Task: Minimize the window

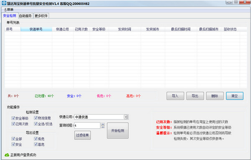Action: 229,2
